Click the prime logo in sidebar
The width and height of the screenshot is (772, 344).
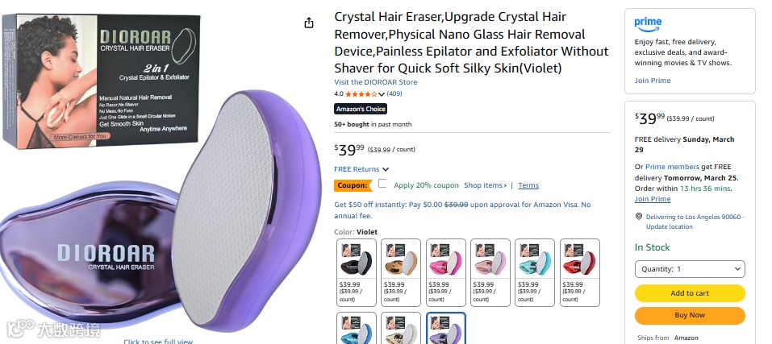pos(648,23)
